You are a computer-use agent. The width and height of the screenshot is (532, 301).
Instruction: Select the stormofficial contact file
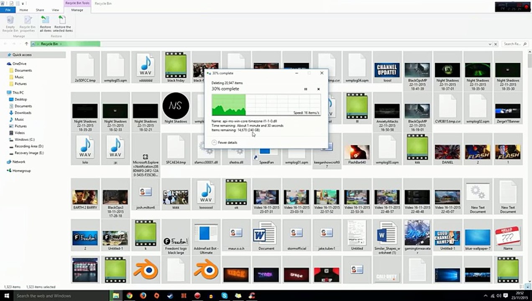click(x=297, y=235)
